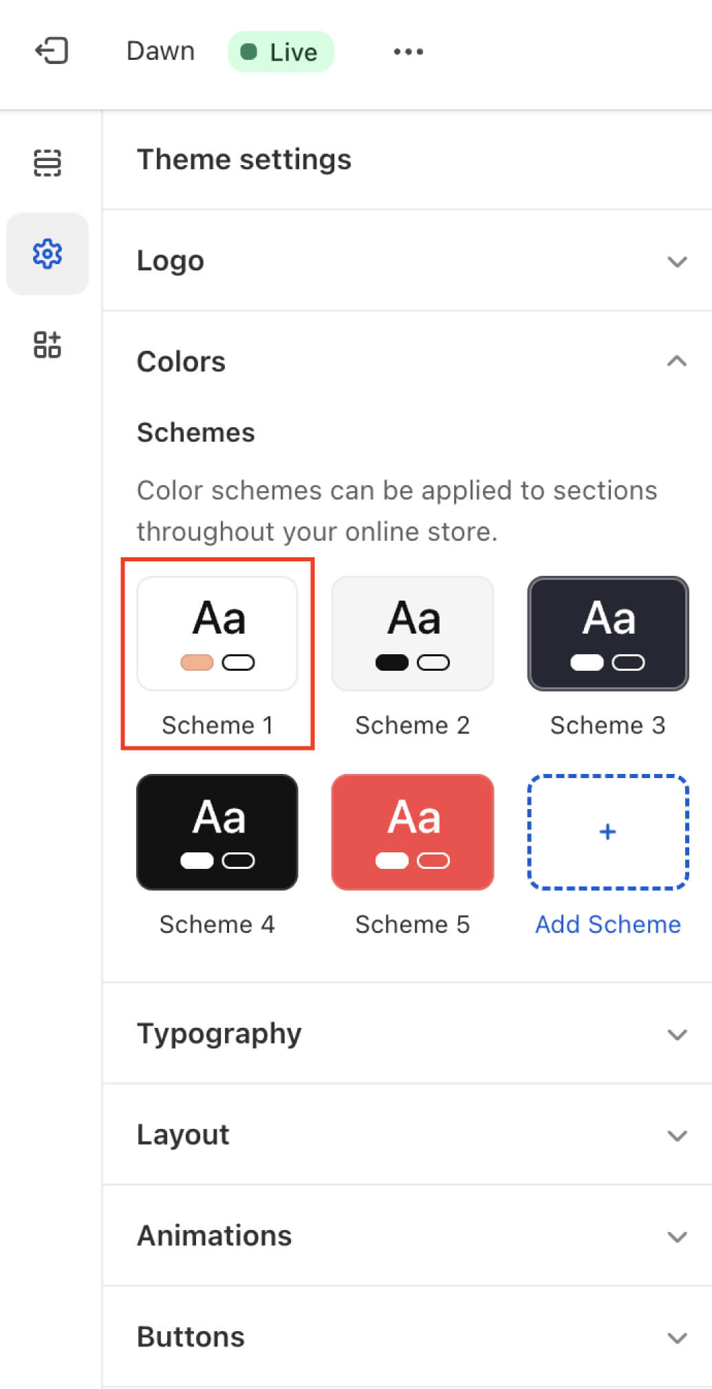Select the Scheme 1 color swatch
This screenshot has width=712, height=1389.
217,634
